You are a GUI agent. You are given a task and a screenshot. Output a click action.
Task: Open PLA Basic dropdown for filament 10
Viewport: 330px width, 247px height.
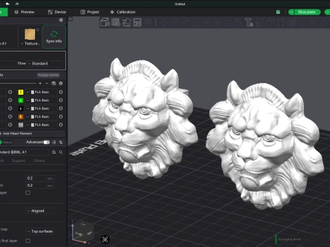41,125
